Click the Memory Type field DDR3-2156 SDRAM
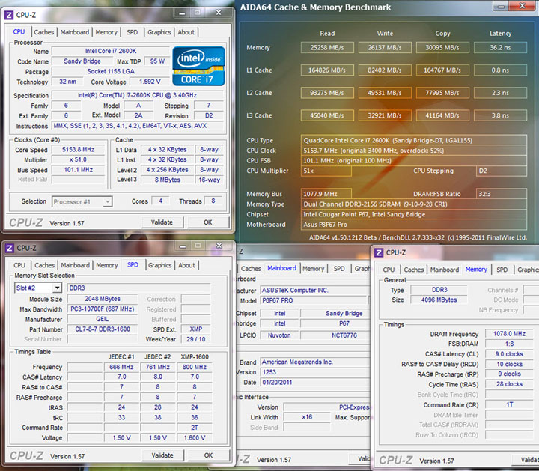The width and height of the screenshot is (539, 471). [414, 204]
